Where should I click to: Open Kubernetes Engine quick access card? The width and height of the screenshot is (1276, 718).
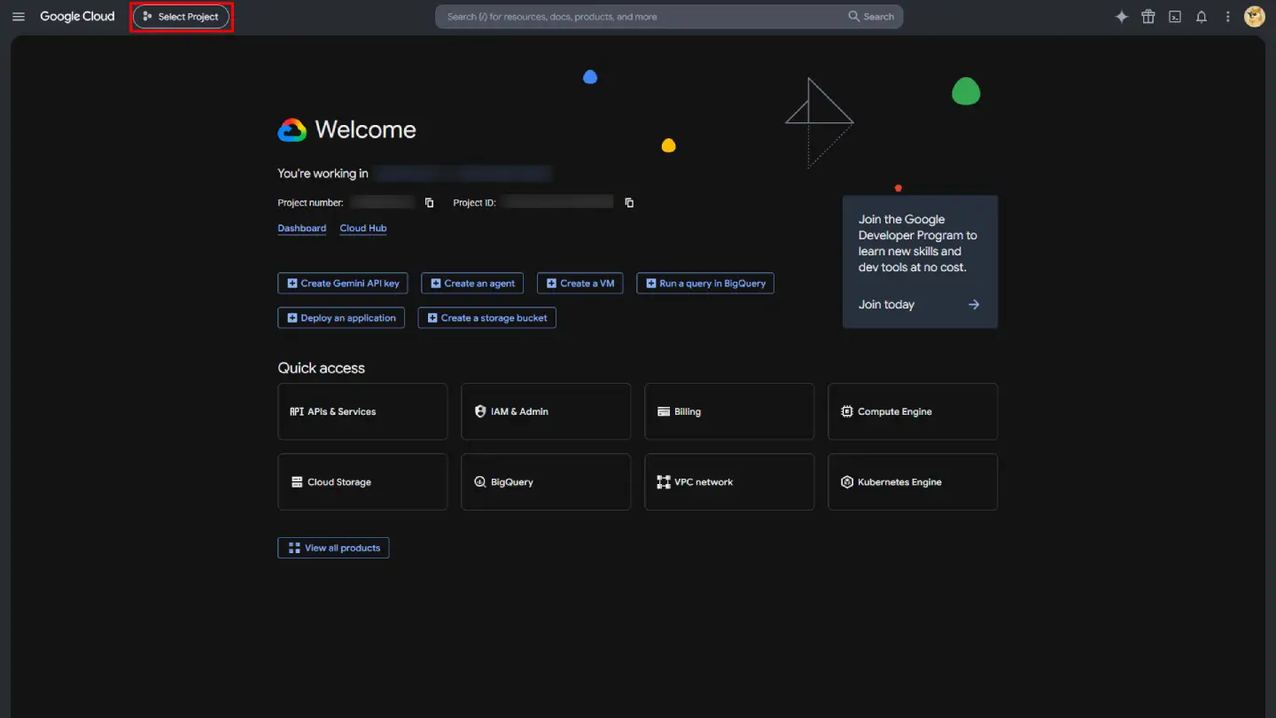[x=913, y=482]
